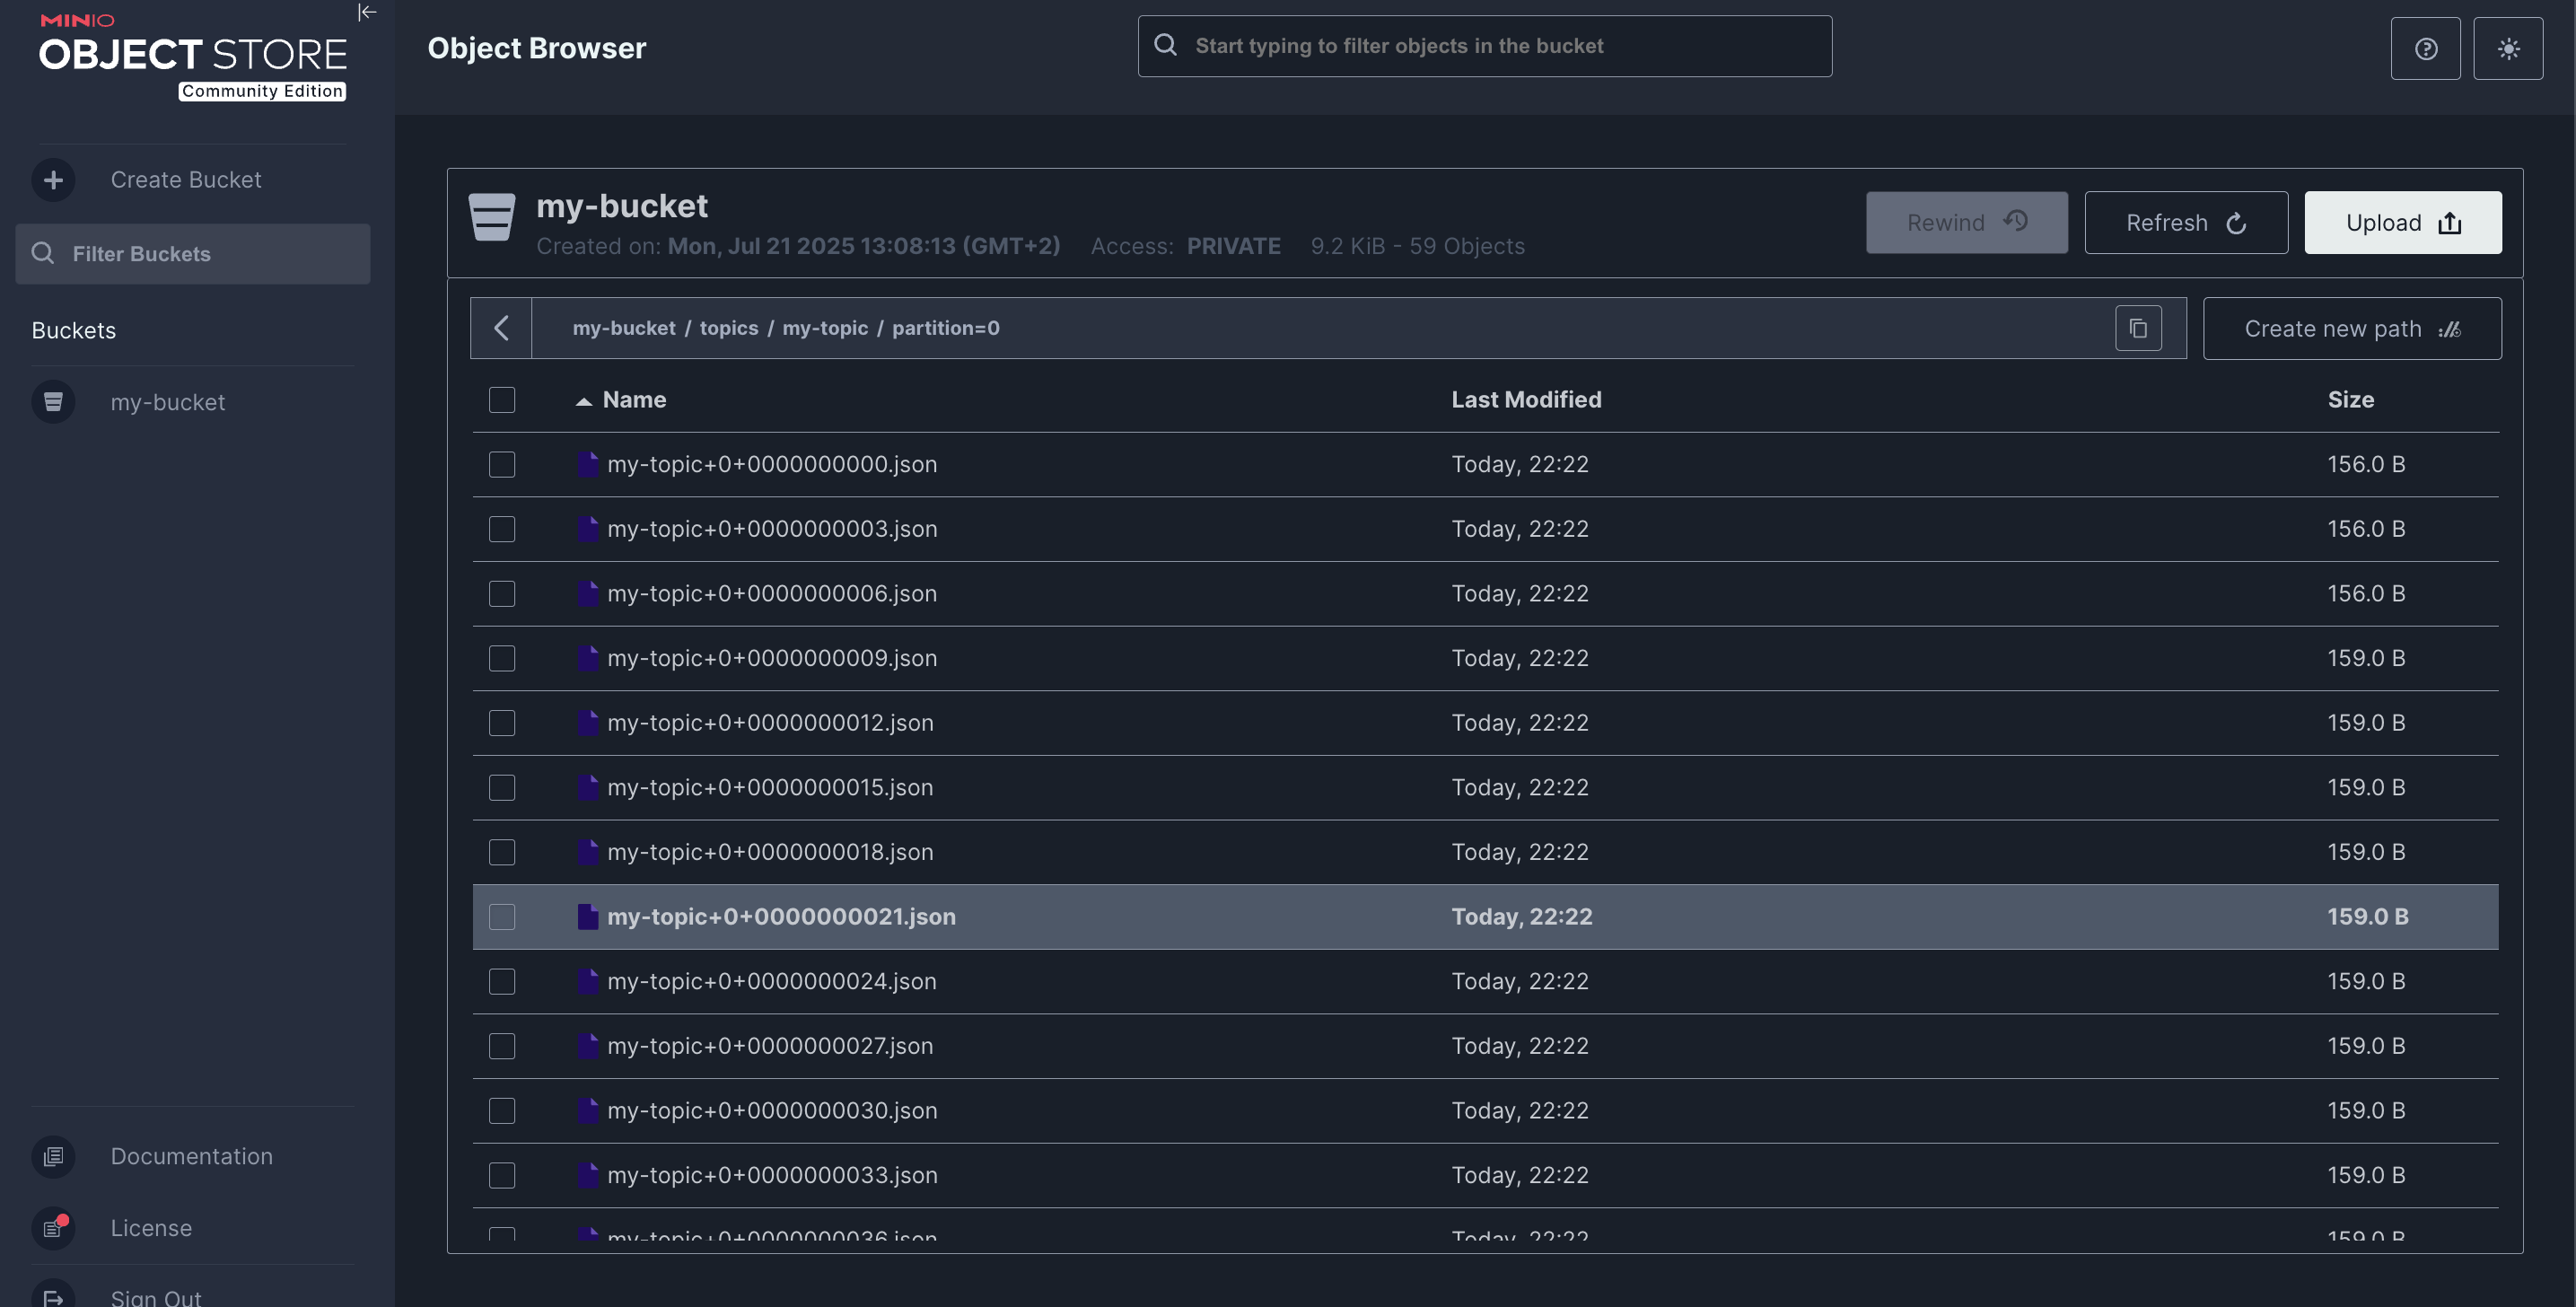Go back with the breadcrumb left arrow

[x=501, y=328]
